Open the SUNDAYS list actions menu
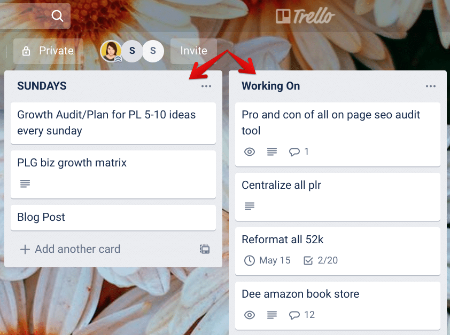Screen dimensions: 450x335 click(206, 86)
